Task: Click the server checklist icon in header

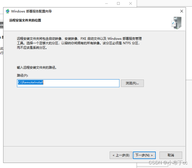Action: [176, 23]
